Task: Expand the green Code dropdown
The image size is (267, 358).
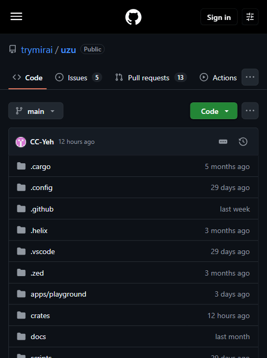Action: click(213, 111)
